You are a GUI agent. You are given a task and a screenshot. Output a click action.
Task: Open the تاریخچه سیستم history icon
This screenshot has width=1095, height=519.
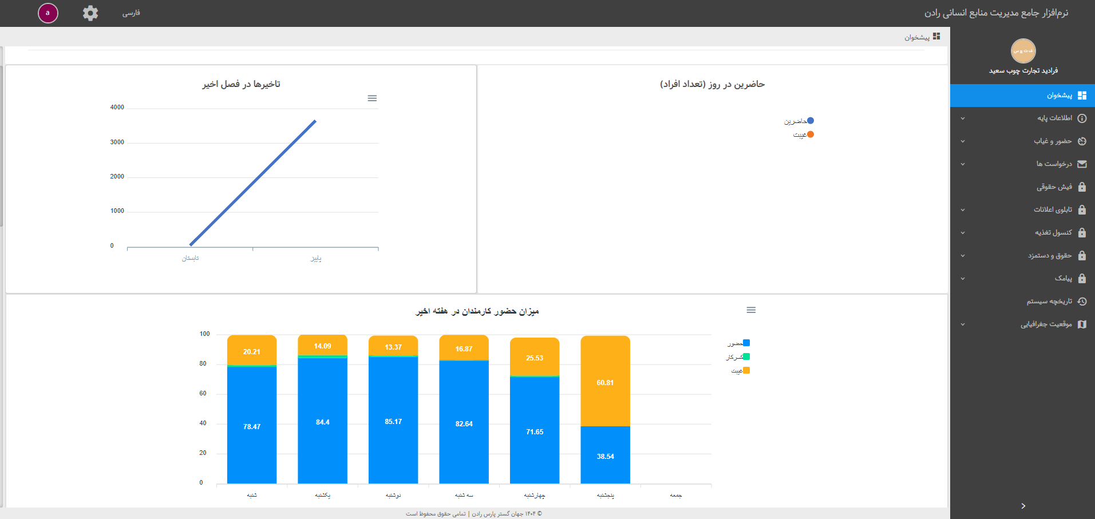[1082, 302]
